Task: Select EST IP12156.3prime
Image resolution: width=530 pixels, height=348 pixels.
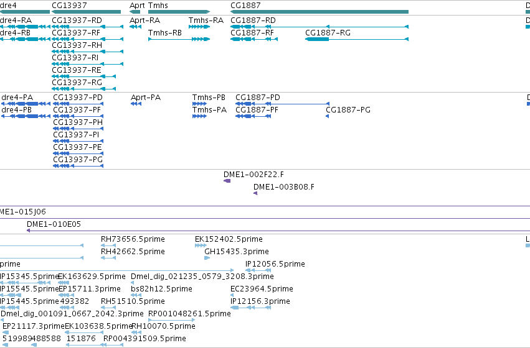Action: pos(251,308)
